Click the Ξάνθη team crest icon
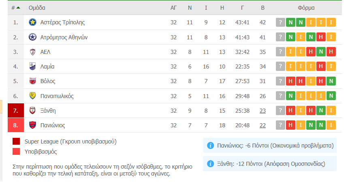350x182 pixels. coord(33,111)
